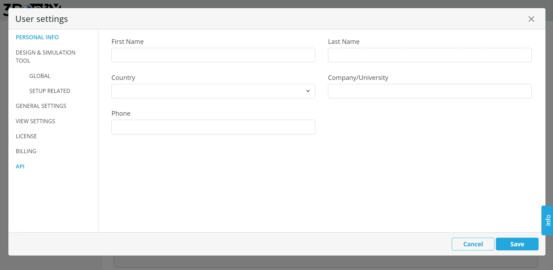The image size is (553, 270).
Task: Focus the First Name input field
Action: pyautogui.click(x=213, y=55)
